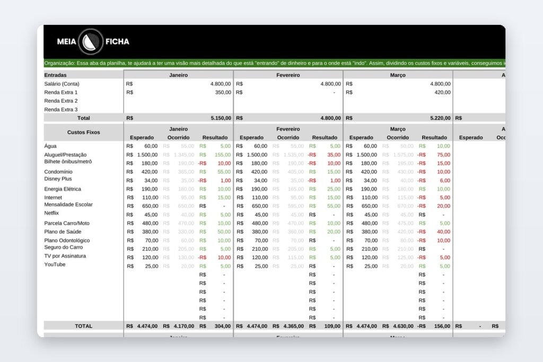Select the Custos Fixos section header
The width and height of the screenshot is (543, 362).
83,132
